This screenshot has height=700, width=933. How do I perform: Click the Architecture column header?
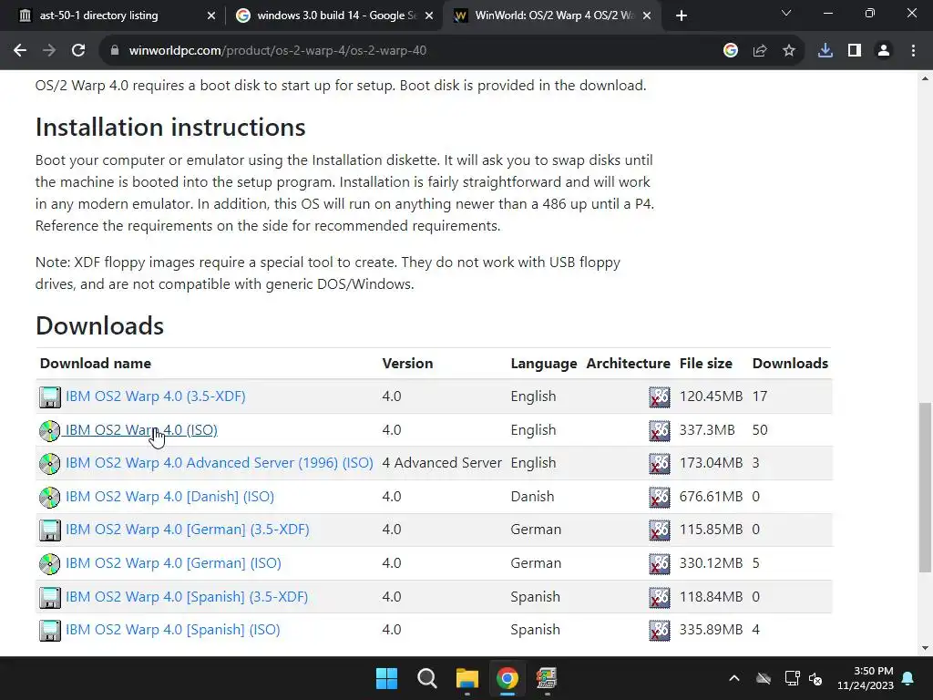click(629, 363)
